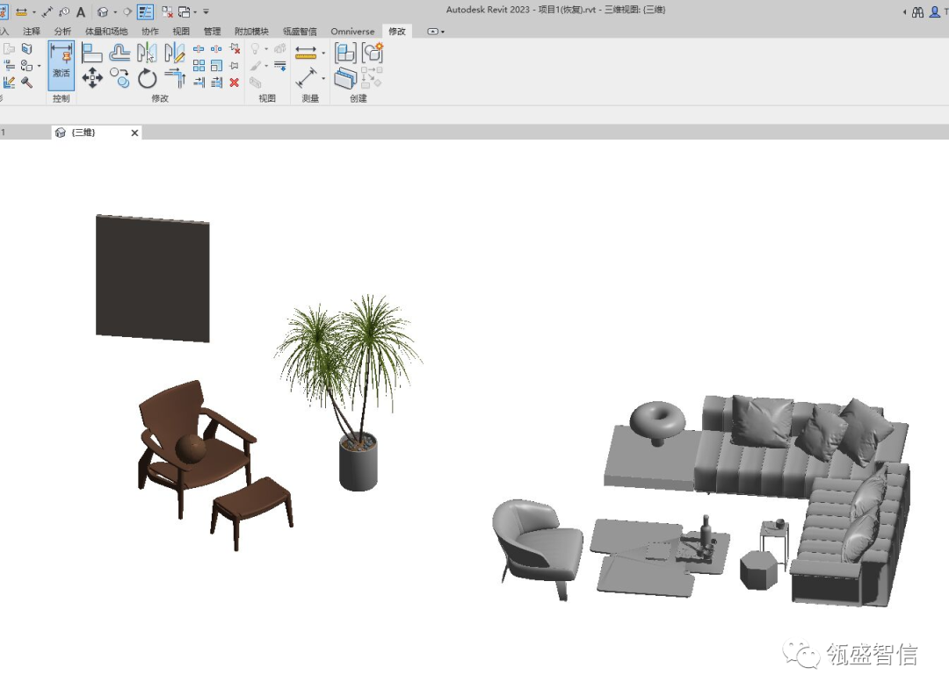Click the red Delete icon
The height and width of the screenshot is (696, 949).
(x=235, y=83)
